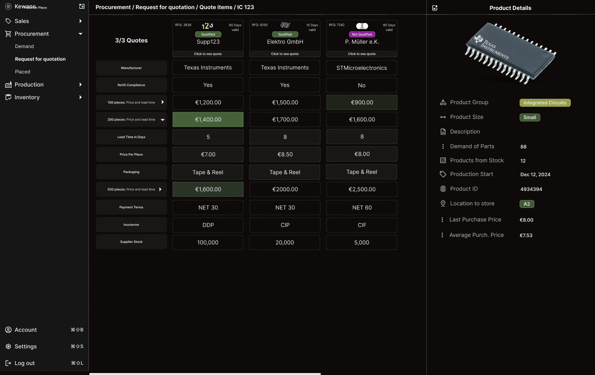Click to see quote for P. Müller e.K.

point(362,54)
